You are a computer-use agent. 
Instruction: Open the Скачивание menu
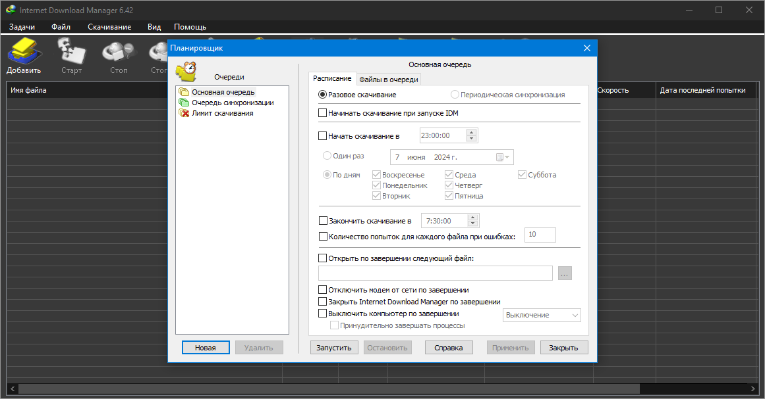(109, 27)
